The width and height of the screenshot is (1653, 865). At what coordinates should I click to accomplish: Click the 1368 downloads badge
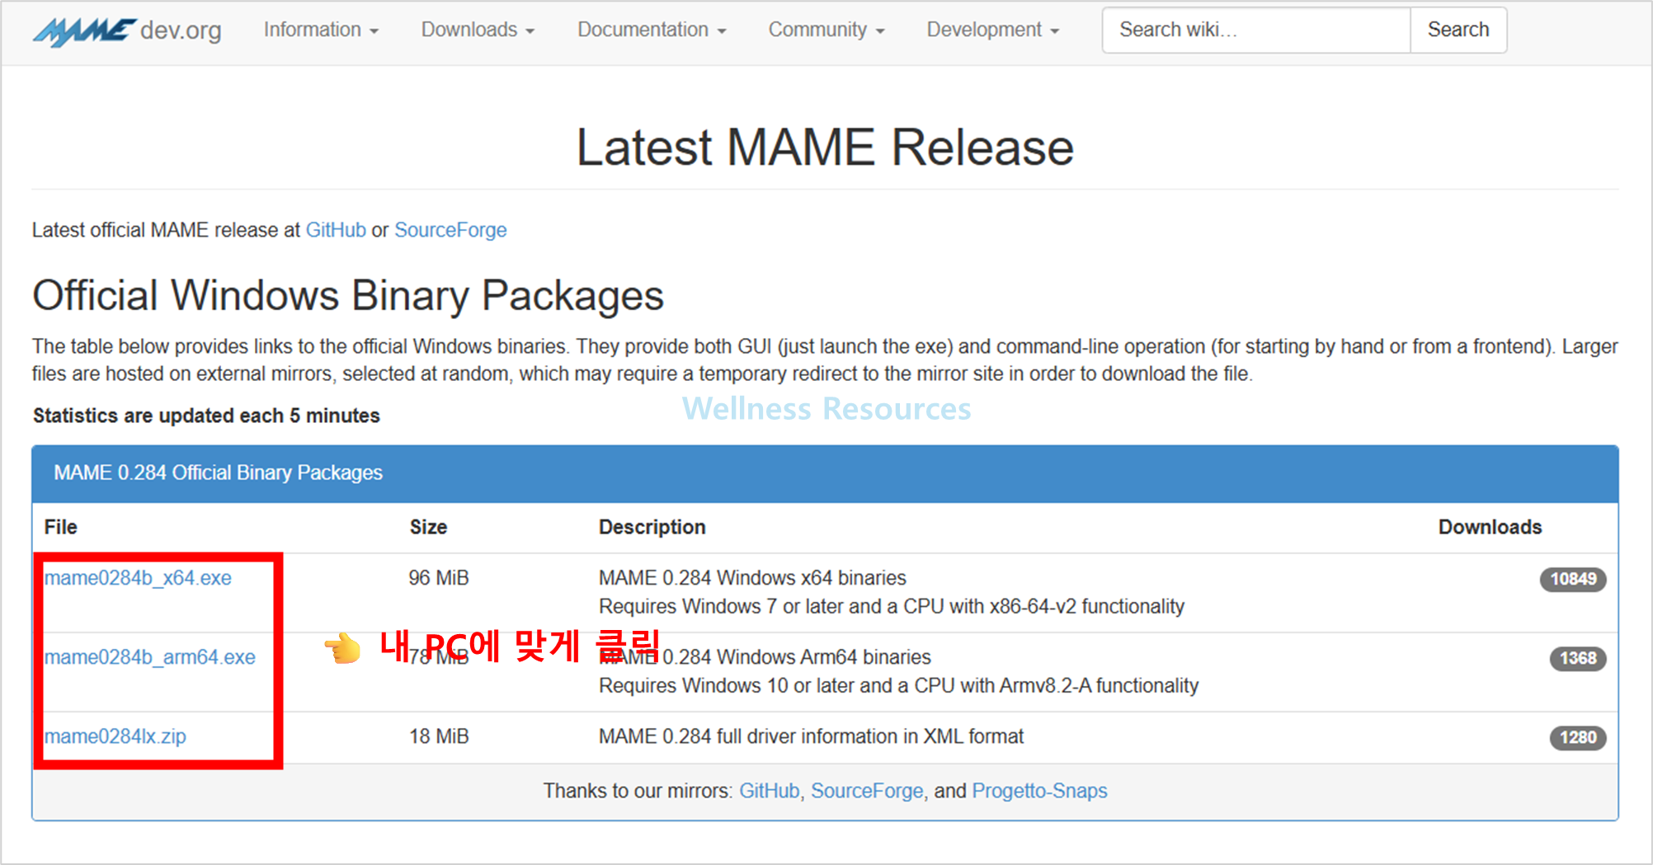coord(1578,658)
